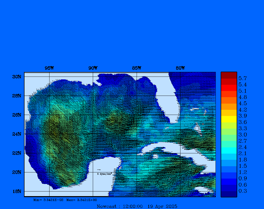Click the 30N latitude label
This screenshot has width=264, height=209.
pyautogui.click(x=16, y=77)
